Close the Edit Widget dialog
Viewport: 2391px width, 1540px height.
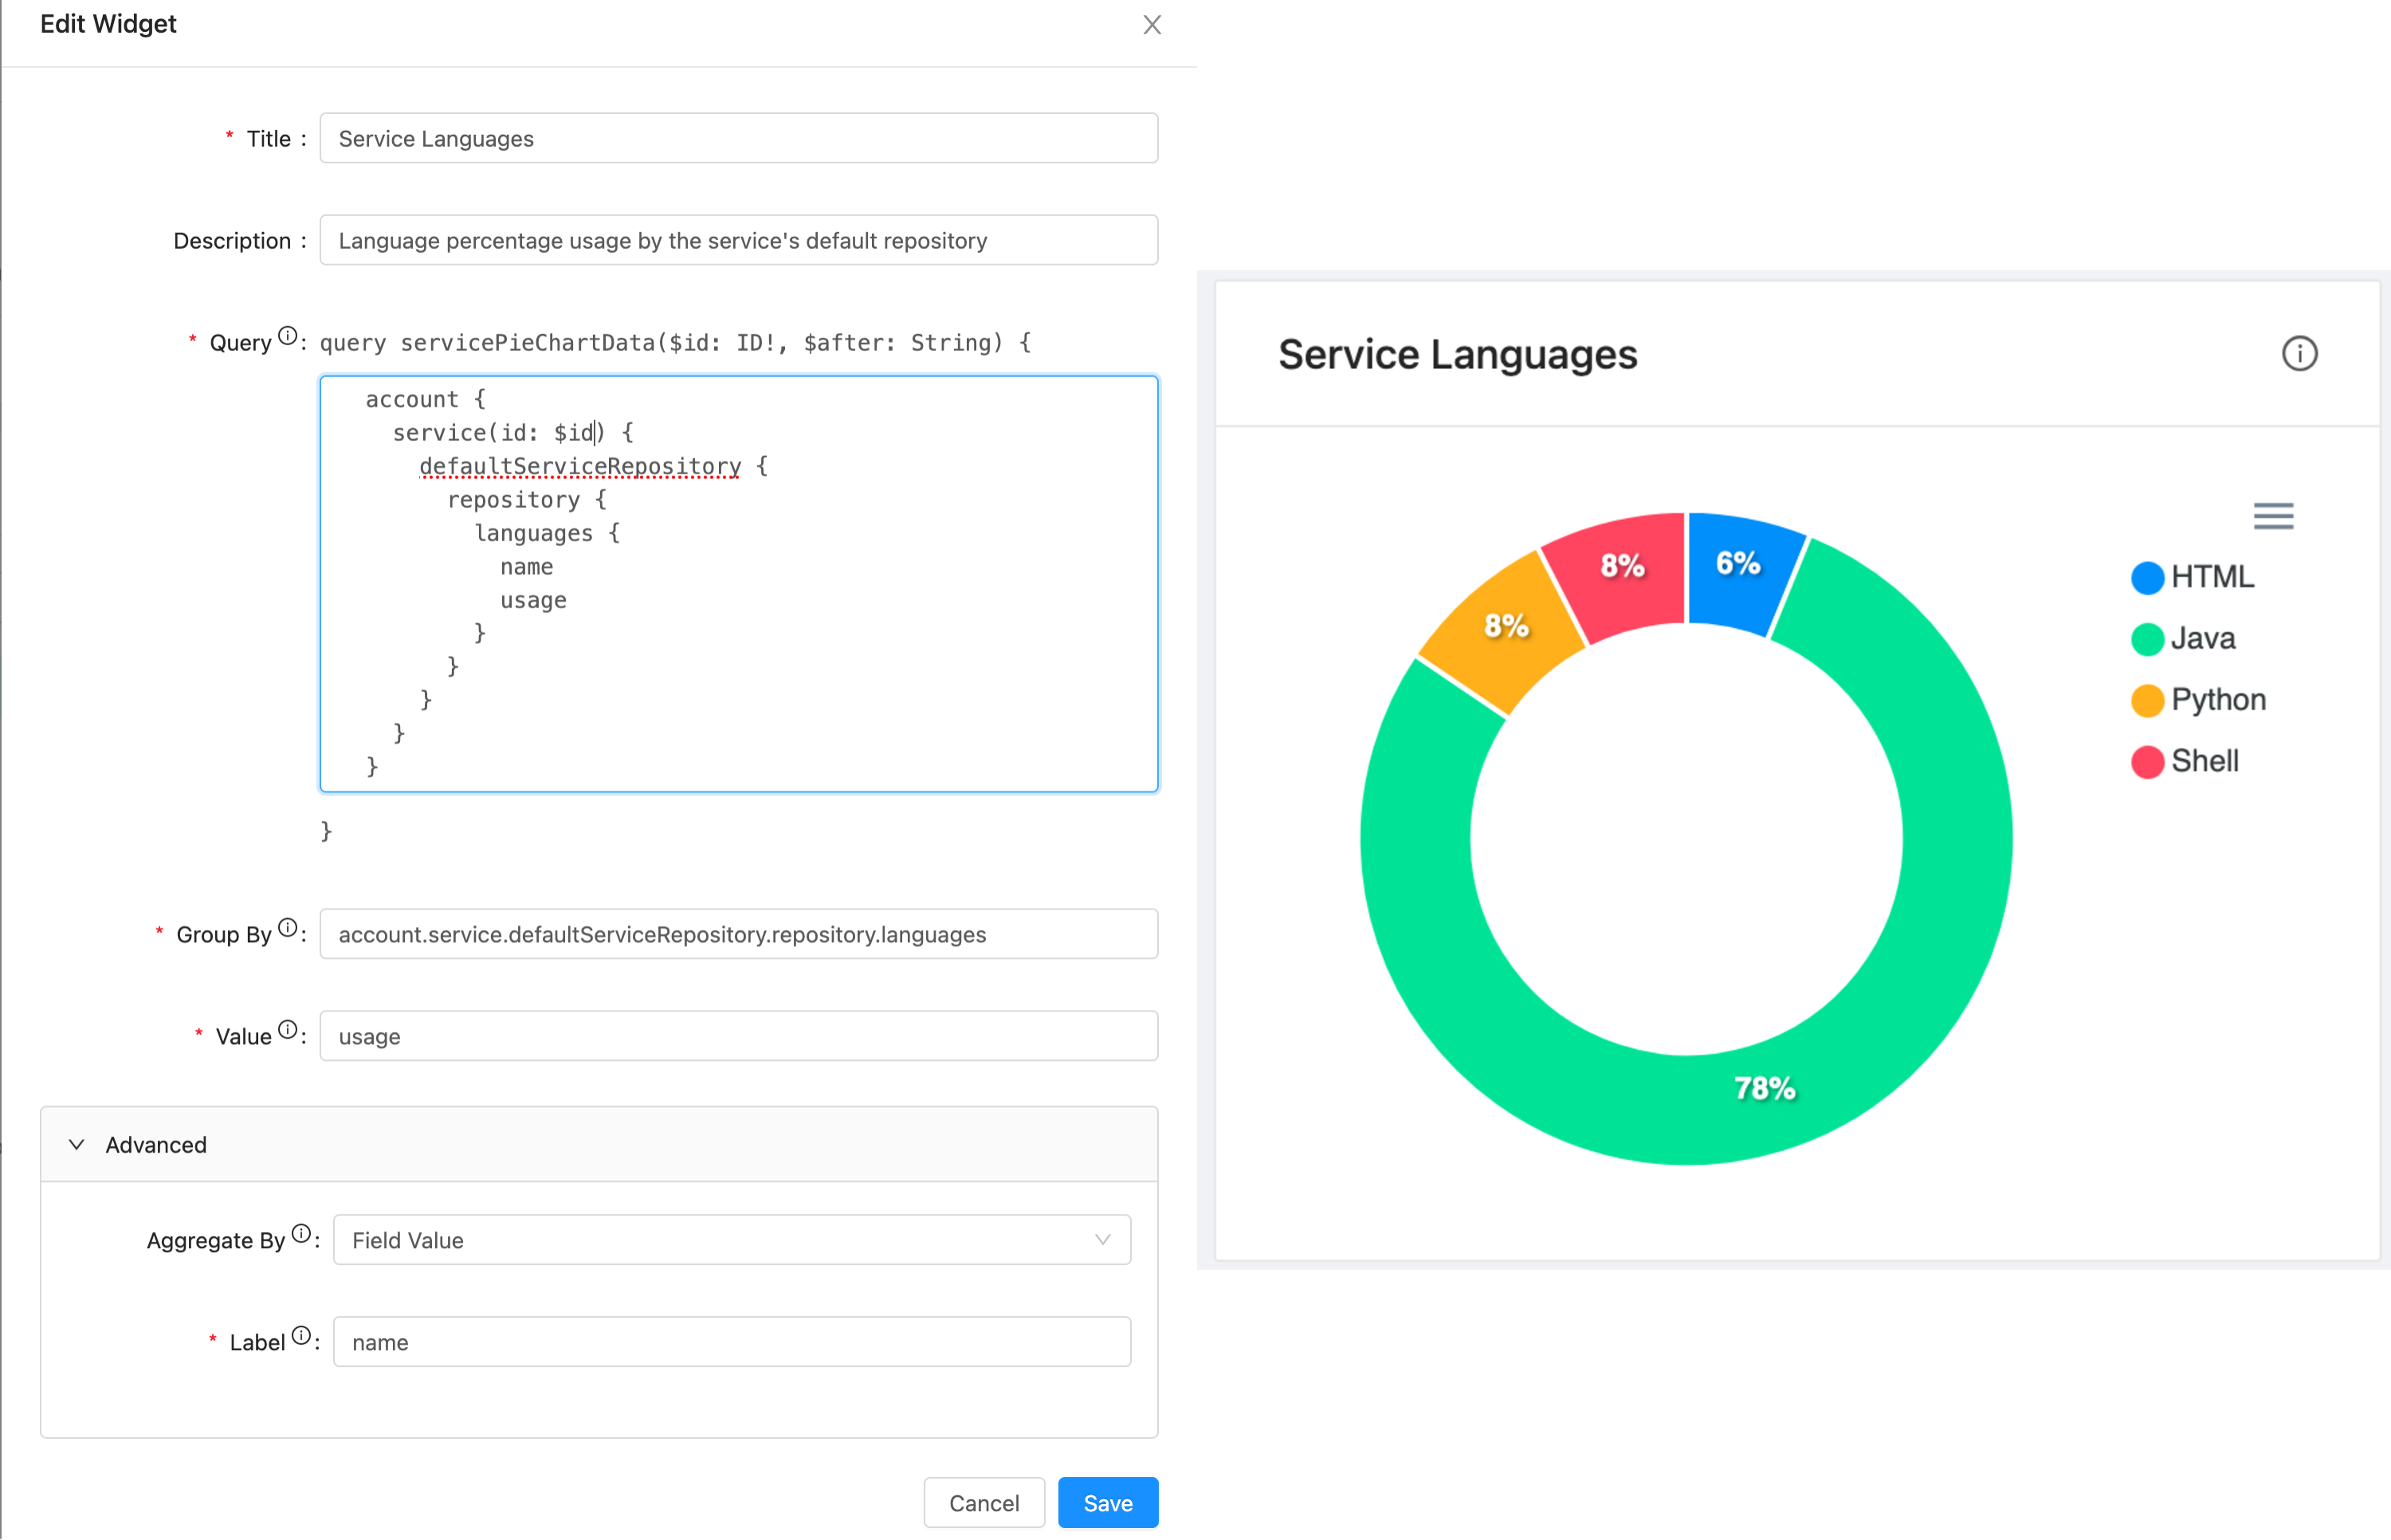pos(1152,25)
